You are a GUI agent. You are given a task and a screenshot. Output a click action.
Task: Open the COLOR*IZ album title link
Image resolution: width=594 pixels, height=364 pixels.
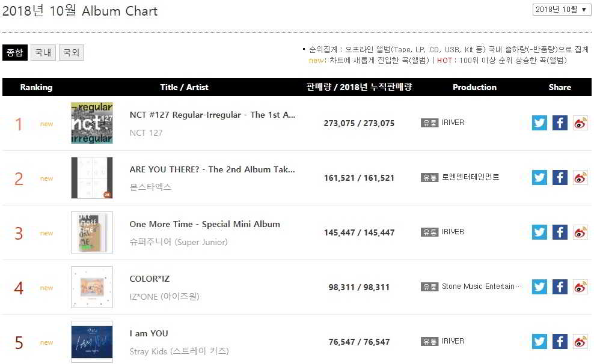150,279
